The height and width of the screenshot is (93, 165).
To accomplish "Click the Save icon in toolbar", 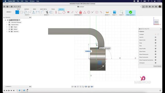I will (x=12, y=6).
